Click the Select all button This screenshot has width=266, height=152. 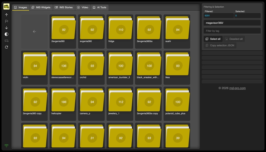pyautogui.click(x=213, y=39)
